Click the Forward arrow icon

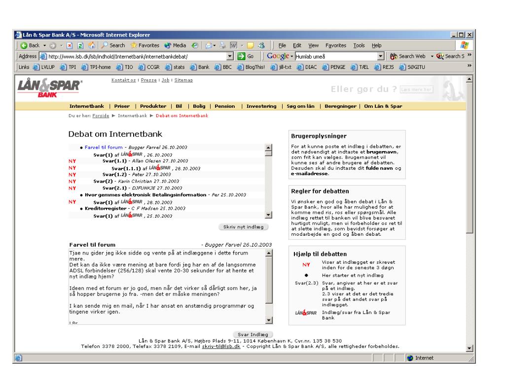53,46
